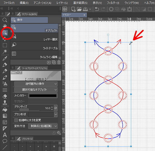
Task: Open the Filter menu
Action: 113,3
